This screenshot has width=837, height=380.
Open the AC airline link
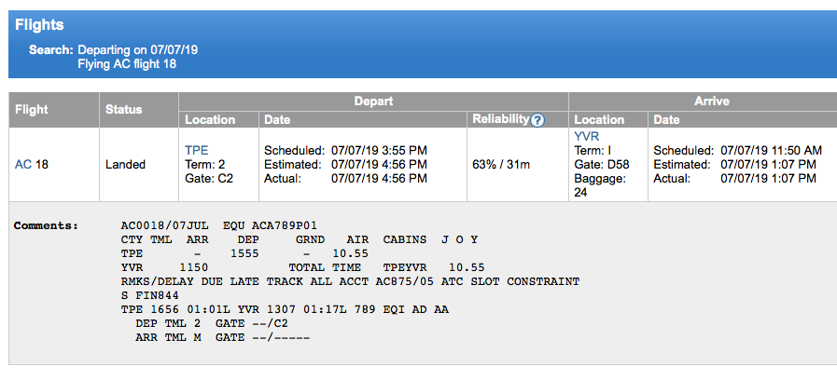pyautogui.click(x=23, y=165)
